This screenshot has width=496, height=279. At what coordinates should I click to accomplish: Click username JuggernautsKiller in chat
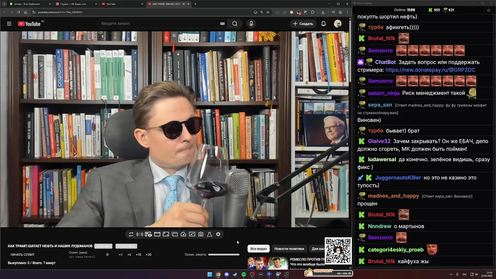coord(398,178)
